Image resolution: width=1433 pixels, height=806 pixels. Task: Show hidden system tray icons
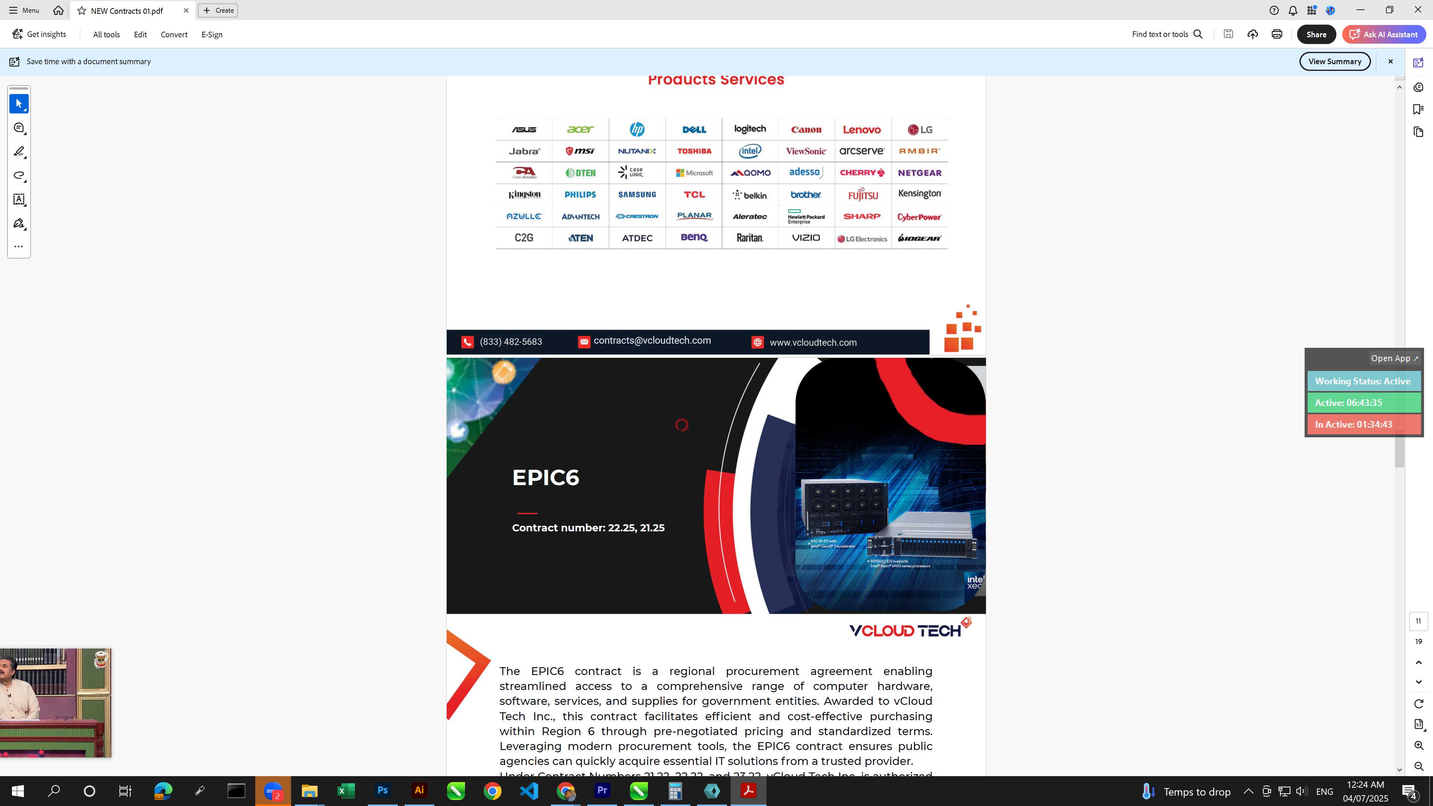click(1248, 791)
